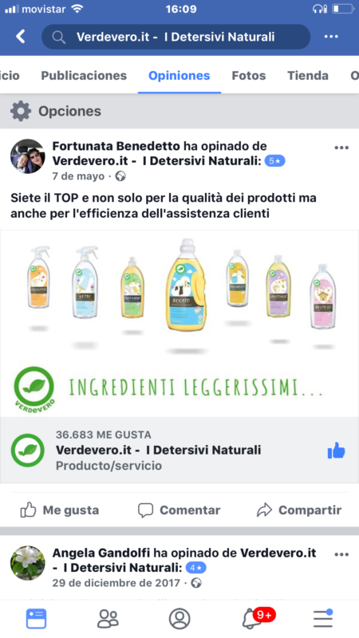Image resolution: width=359 pixels, height=638 pixels.
Task: Tap the Comentar button
Action: tap(179, 510)
